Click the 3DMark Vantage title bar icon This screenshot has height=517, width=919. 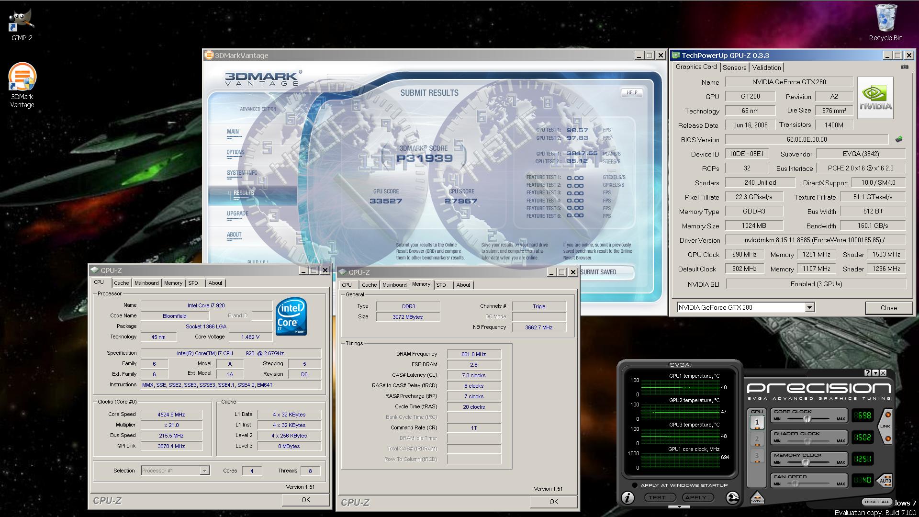pyautogui.click(x=209, y=55)
